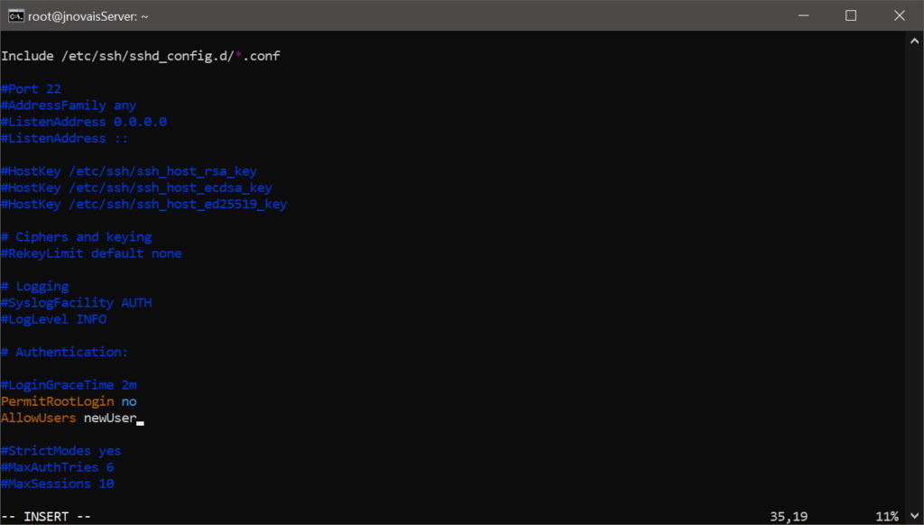Click the ssh_host_ecdsa_key HostKey line
Screen dimensions: 924x525
coord(137,188)
